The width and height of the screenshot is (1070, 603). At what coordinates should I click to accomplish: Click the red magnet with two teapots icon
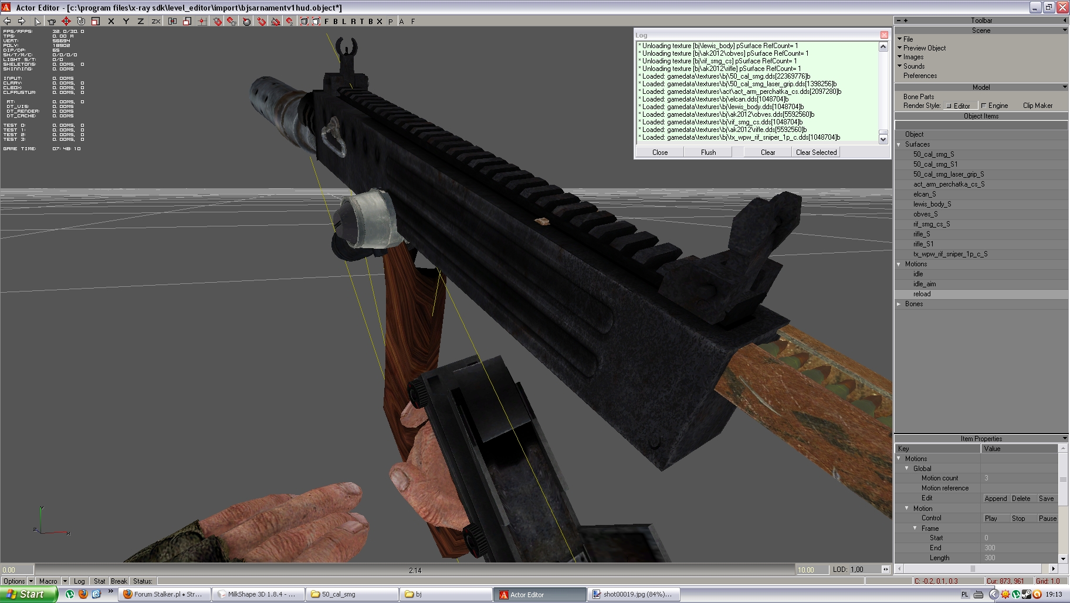click(232, 21)
